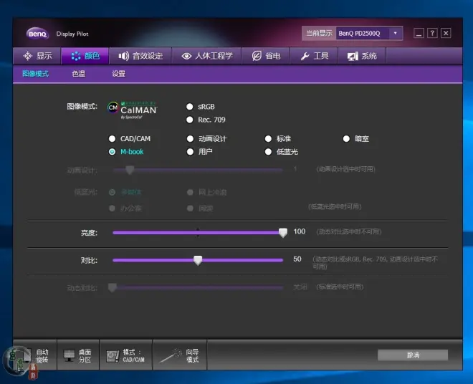Go to the 工具 tools tab
473x384 pixels.
point(314,56)
